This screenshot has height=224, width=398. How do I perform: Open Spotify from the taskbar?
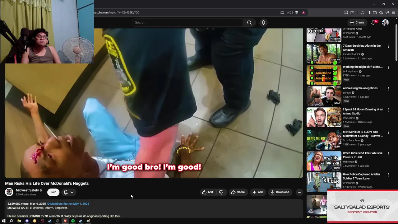click(73, 221)
